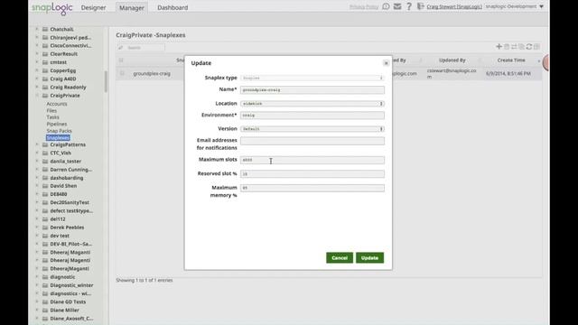Viewport: 578px width, 325px height.
Task: Click the rightmost grid icon in toolbar
Action: click(536, 46)
